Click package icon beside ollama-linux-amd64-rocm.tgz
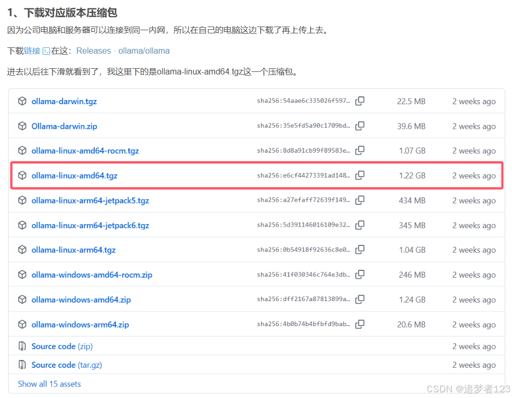This screenshot has height=398, width=512. pos(22,151)
